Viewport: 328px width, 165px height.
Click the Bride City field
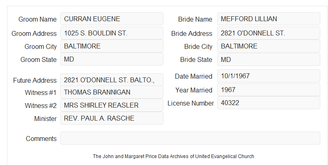[269, 46]
